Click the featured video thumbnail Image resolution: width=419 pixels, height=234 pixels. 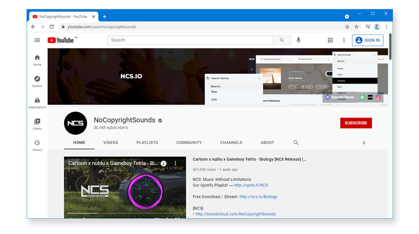125,187
